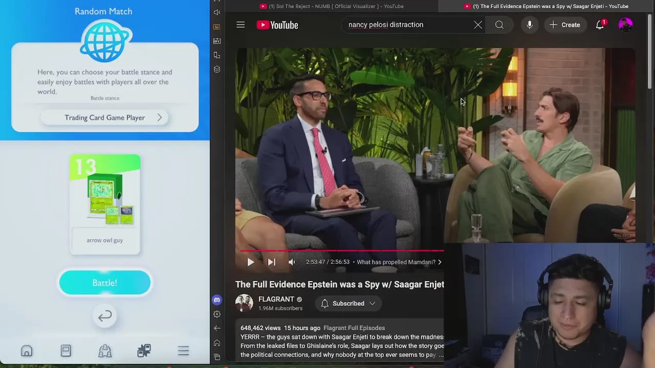Open the game battle cards icon
This screenshot has width=655, height=368.
144,351
